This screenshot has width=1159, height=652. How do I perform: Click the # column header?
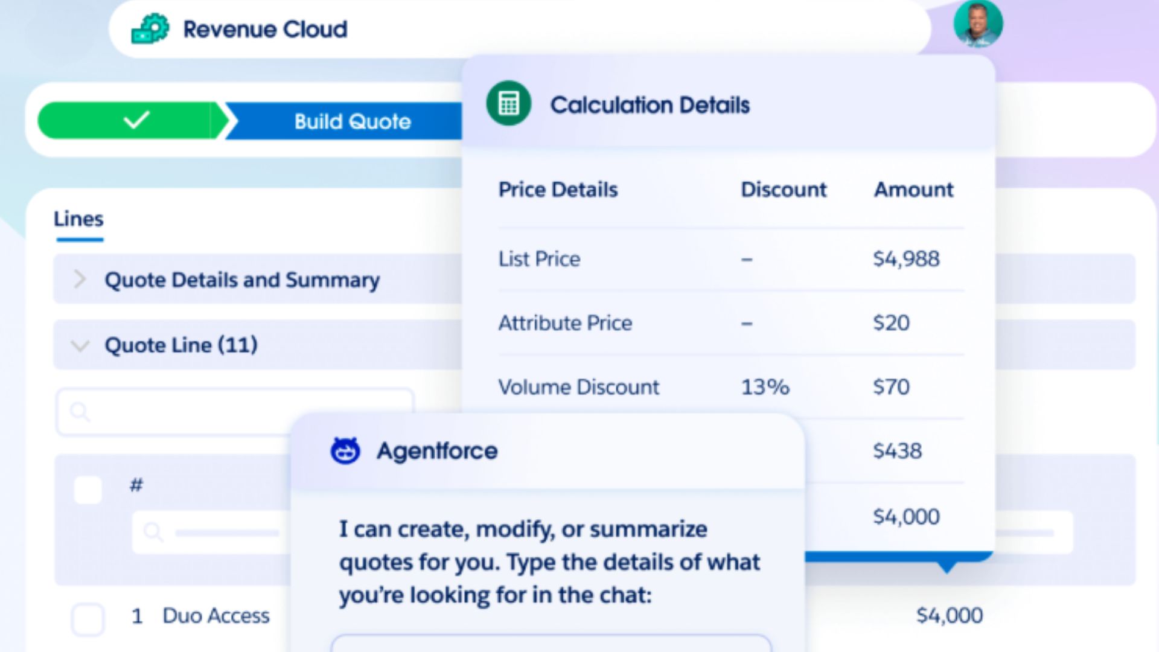click(x=136, y=484)
